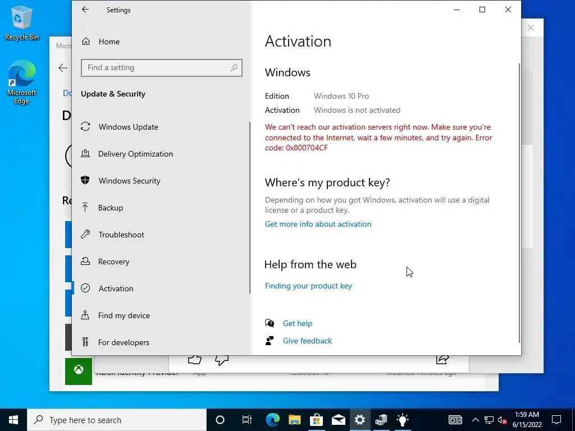Click the Get help chat bubble icon
This screenshot has width=575, height=431.
[270, 323]
